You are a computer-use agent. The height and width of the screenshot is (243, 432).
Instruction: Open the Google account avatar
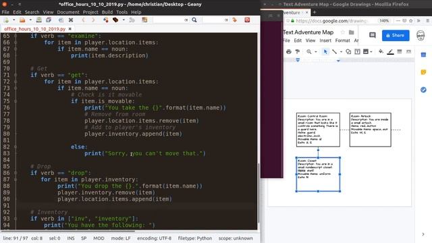point(421,35)
